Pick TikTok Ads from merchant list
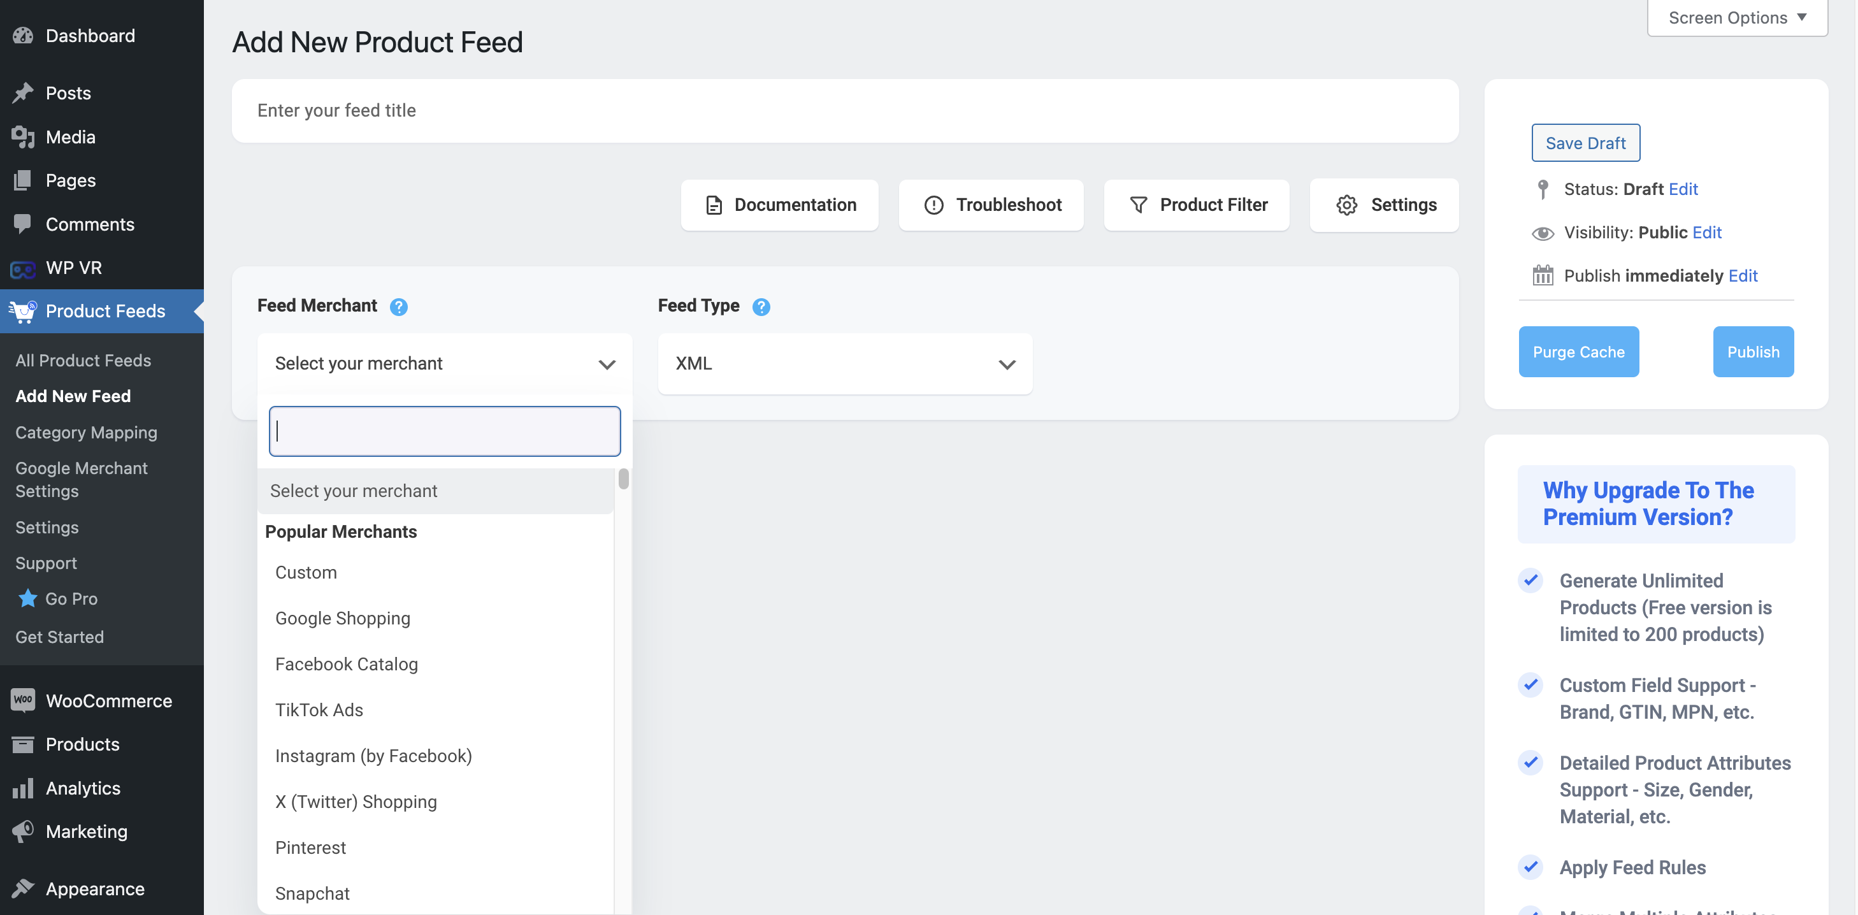The width and height of the screenshot is (1858, 915). [436, 710]
